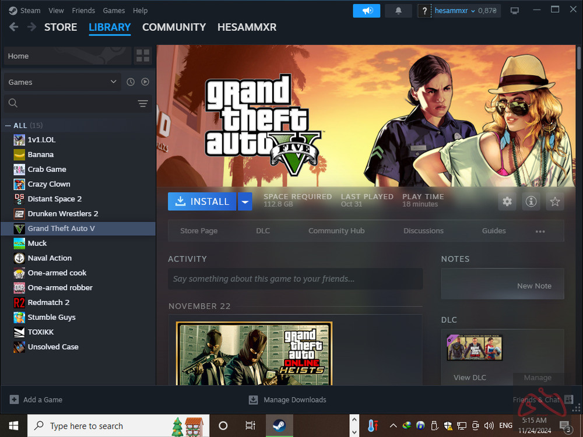Open advanced library filters icon
The image size is (583, 437).
click(x=143, y=103)
